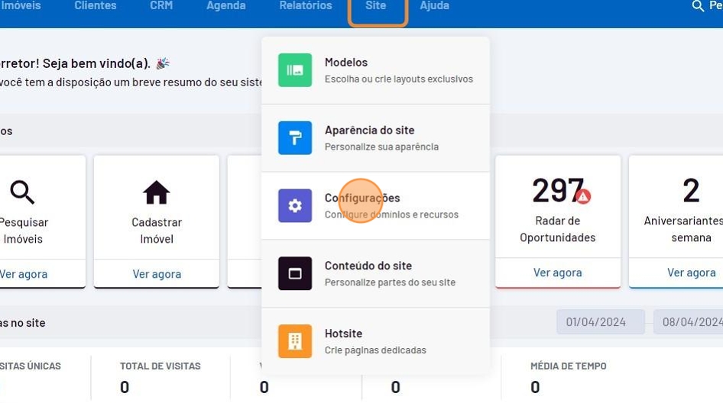723x403 pixels.
Task: Open the CRM menu
Action: pos(161,6)
